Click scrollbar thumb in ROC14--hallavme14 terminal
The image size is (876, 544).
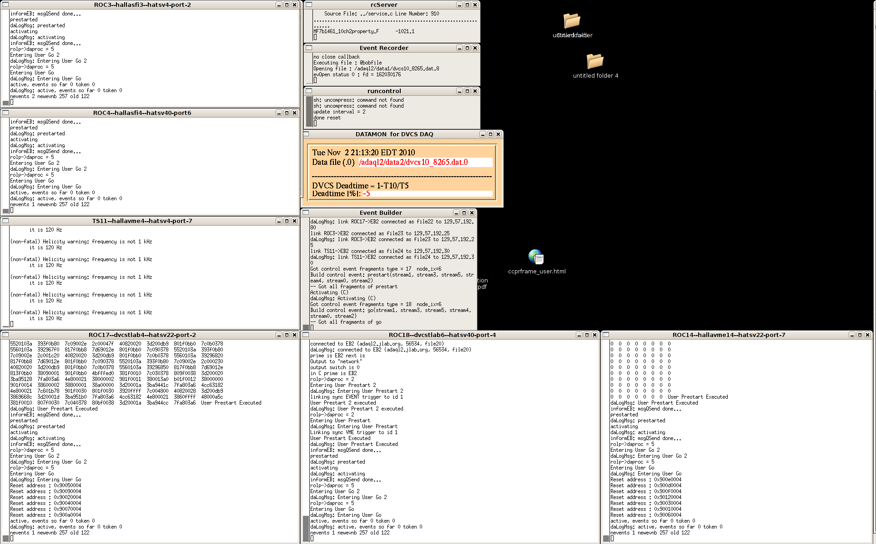click(606, 539)
